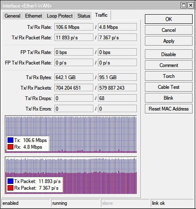Confirm with the OK button
The height and width of the screenshot is (209, 196).
(x=169, y=19)
